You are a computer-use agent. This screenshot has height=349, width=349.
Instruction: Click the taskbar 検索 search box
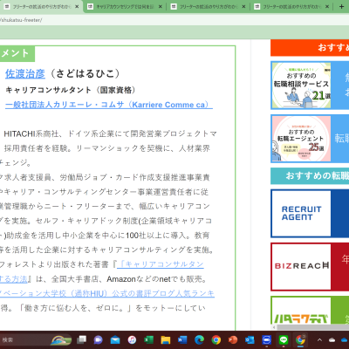click(x=36, y=339)
